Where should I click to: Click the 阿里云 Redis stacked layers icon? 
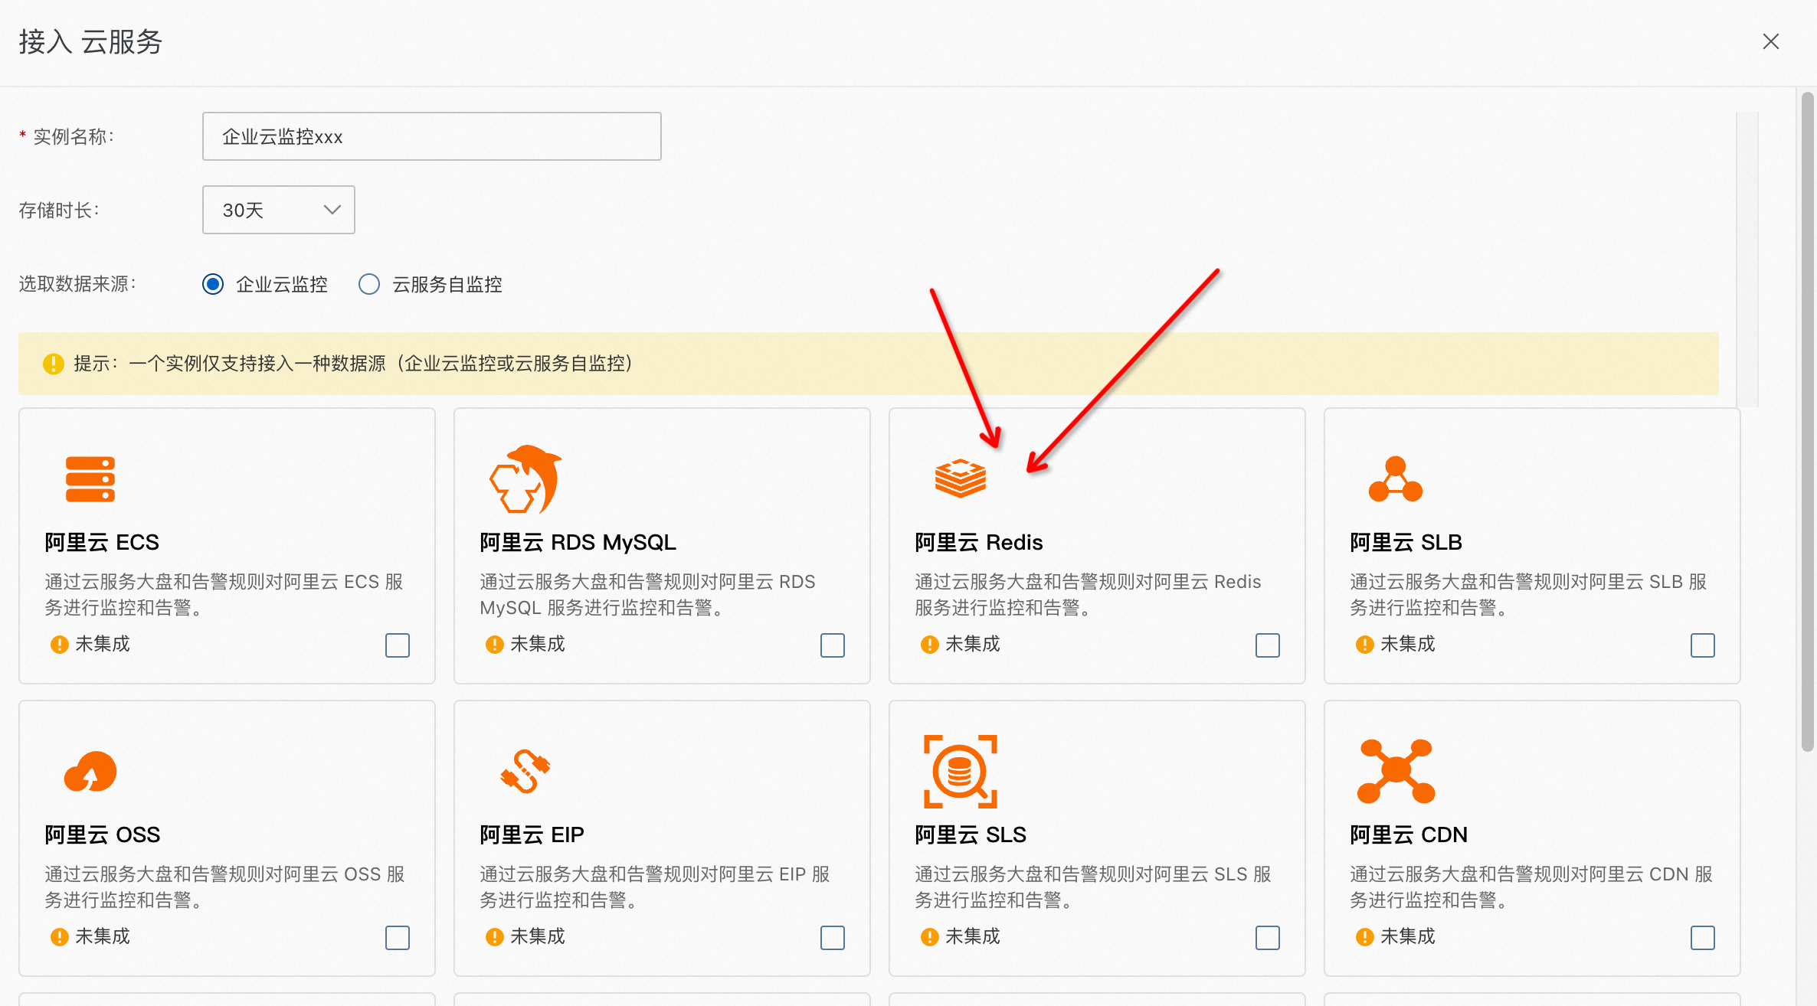(961, 479)
